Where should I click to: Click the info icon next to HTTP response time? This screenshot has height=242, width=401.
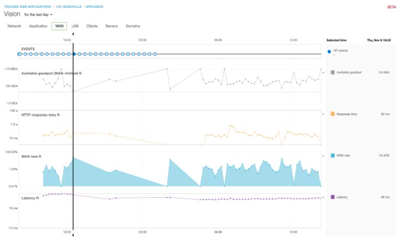[x=58, y=114]
